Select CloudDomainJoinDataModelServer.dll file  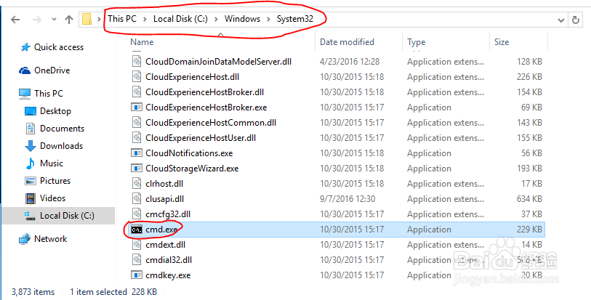[218, 61]
